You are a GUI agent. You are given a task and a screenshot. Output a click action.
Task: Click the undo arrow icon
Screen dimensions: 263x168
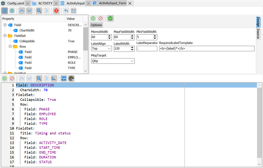[x=66, y=11]
